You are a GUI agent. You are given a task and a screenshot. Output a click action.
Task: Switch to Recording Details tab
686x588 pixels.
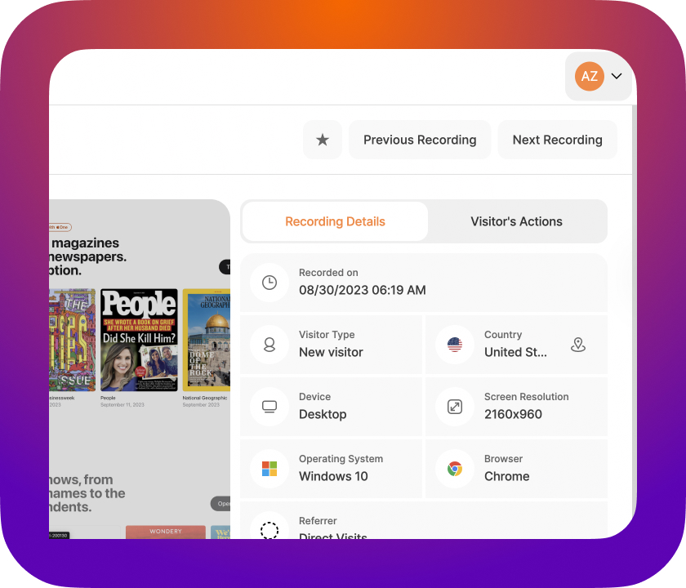coord(335,221)
